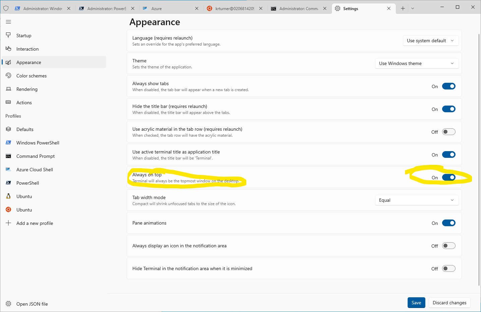Image resolution: width=481 pixels, height=312 pixels.
Task: Toggle Hide Terminal when minimized switch
Action: (x=448, y=268)
